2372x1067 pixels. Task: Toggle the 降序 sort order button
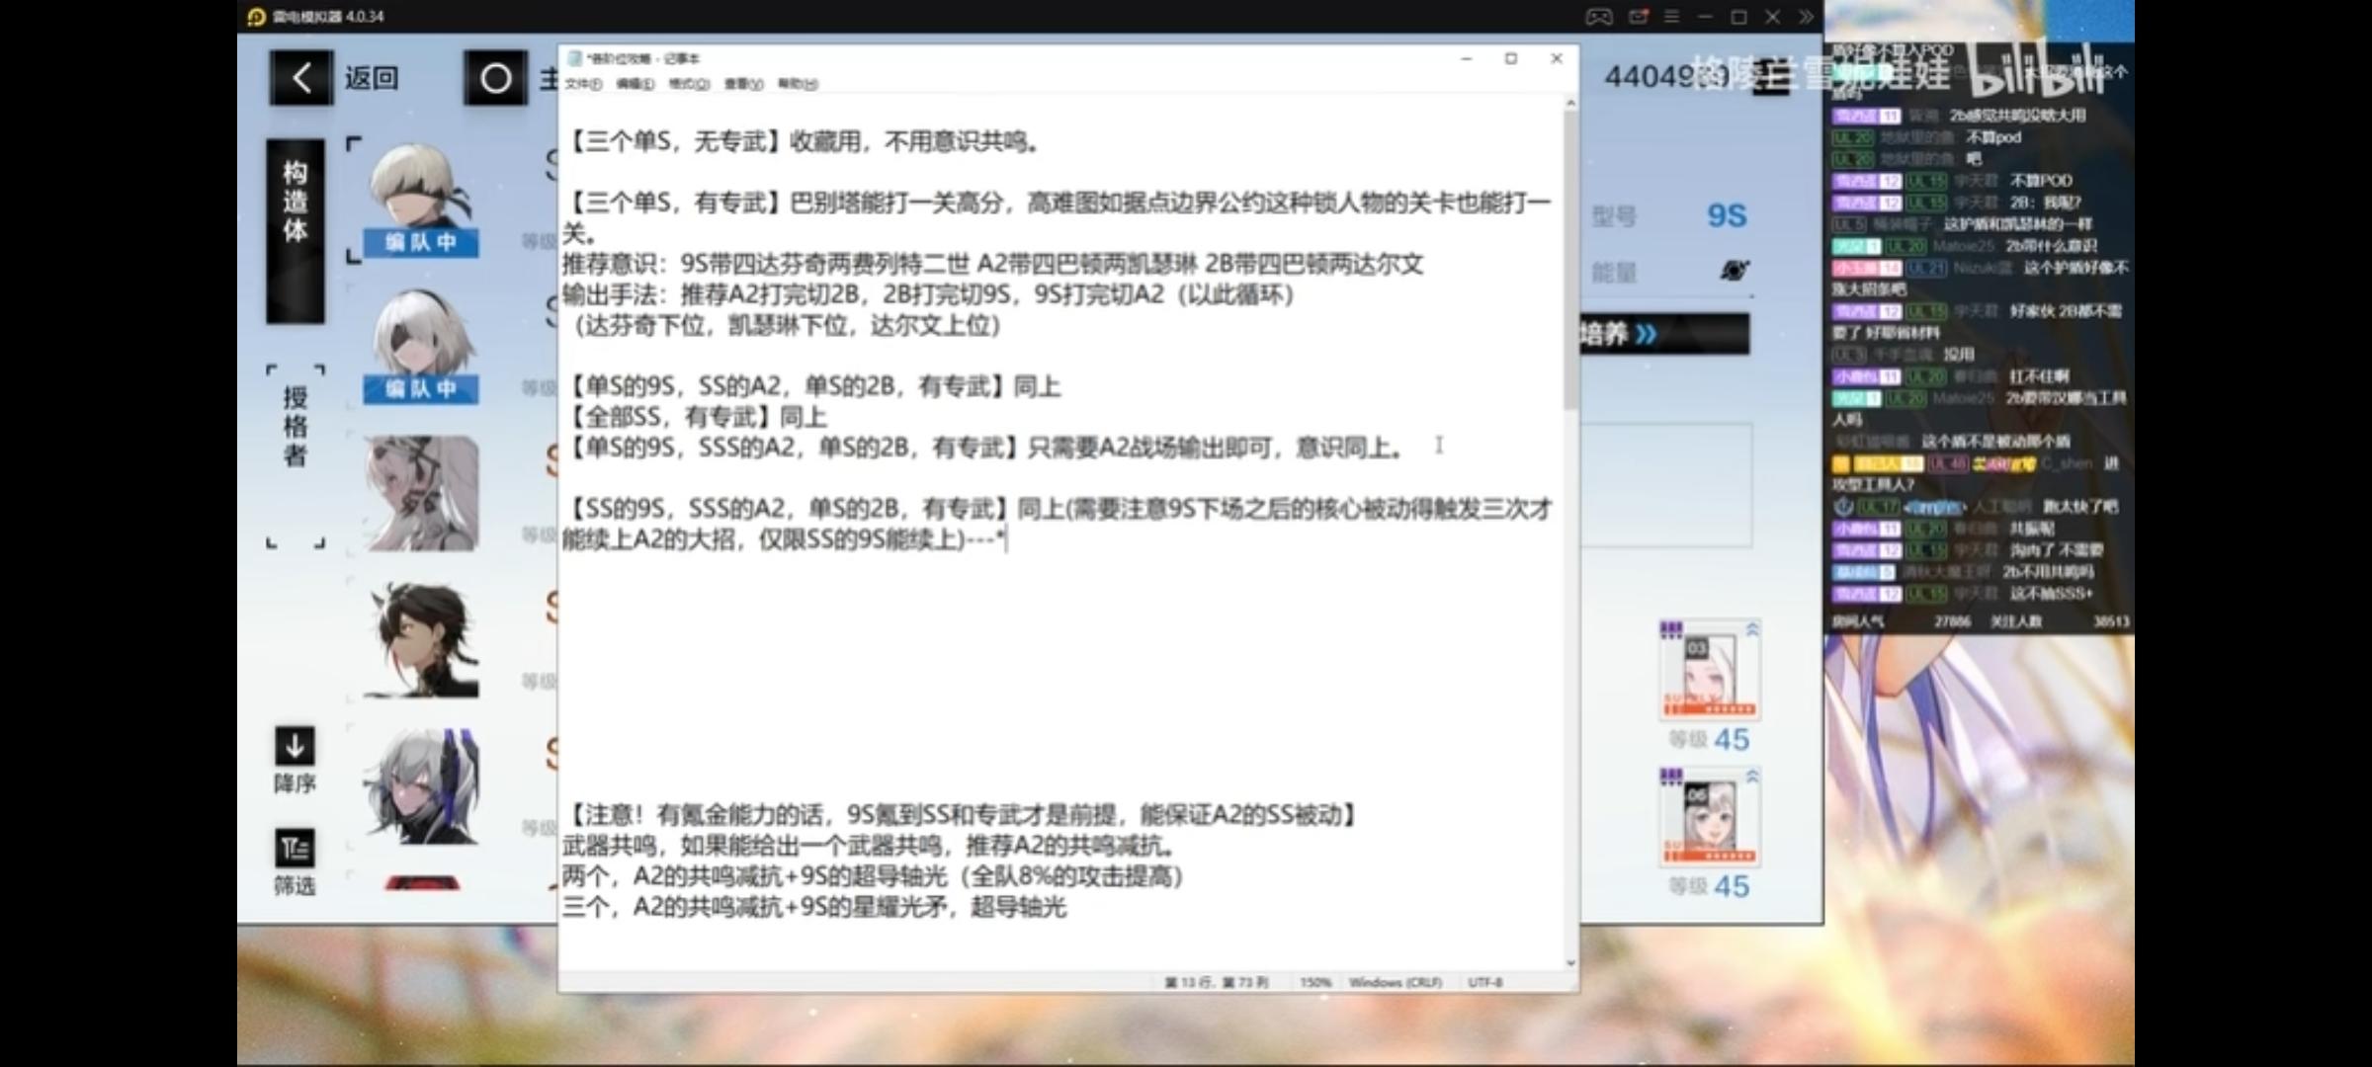tap(295, 761)
